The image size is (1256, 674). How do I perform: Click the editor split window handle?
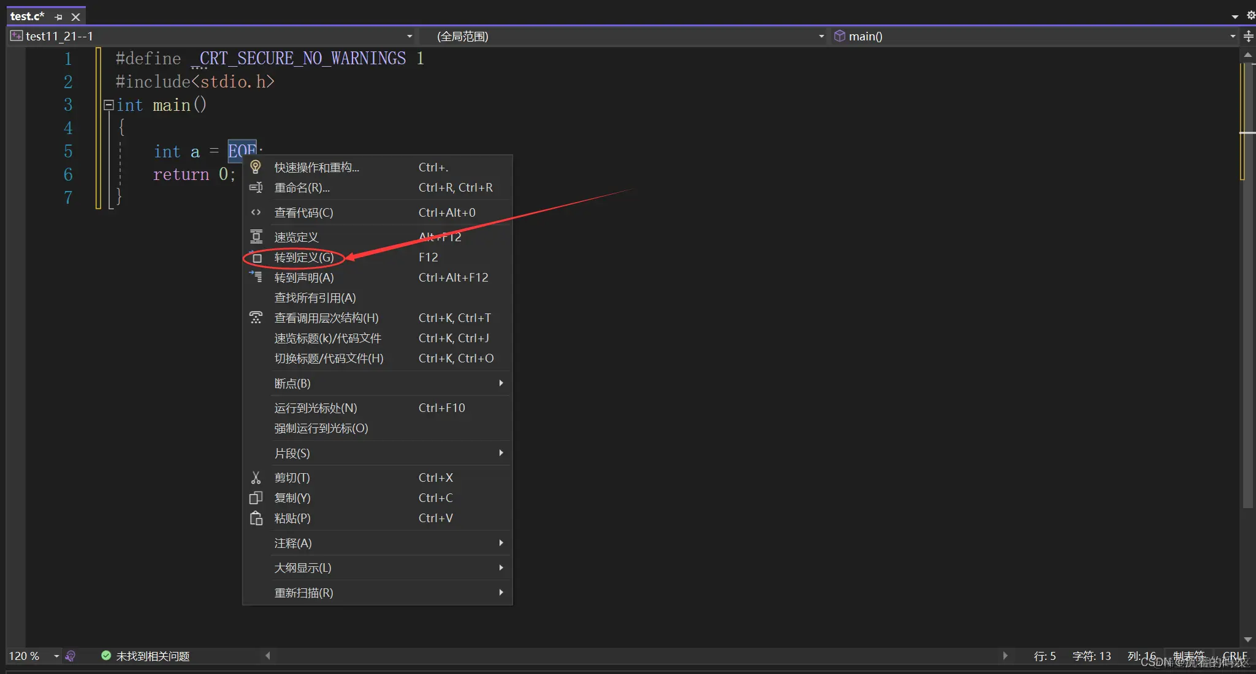pyautogui.click(x=1248, y=37)
